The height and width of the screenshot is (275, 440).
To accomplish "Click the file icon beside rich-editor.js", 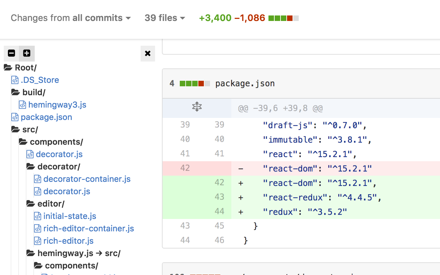I will [x=37, y=241].
